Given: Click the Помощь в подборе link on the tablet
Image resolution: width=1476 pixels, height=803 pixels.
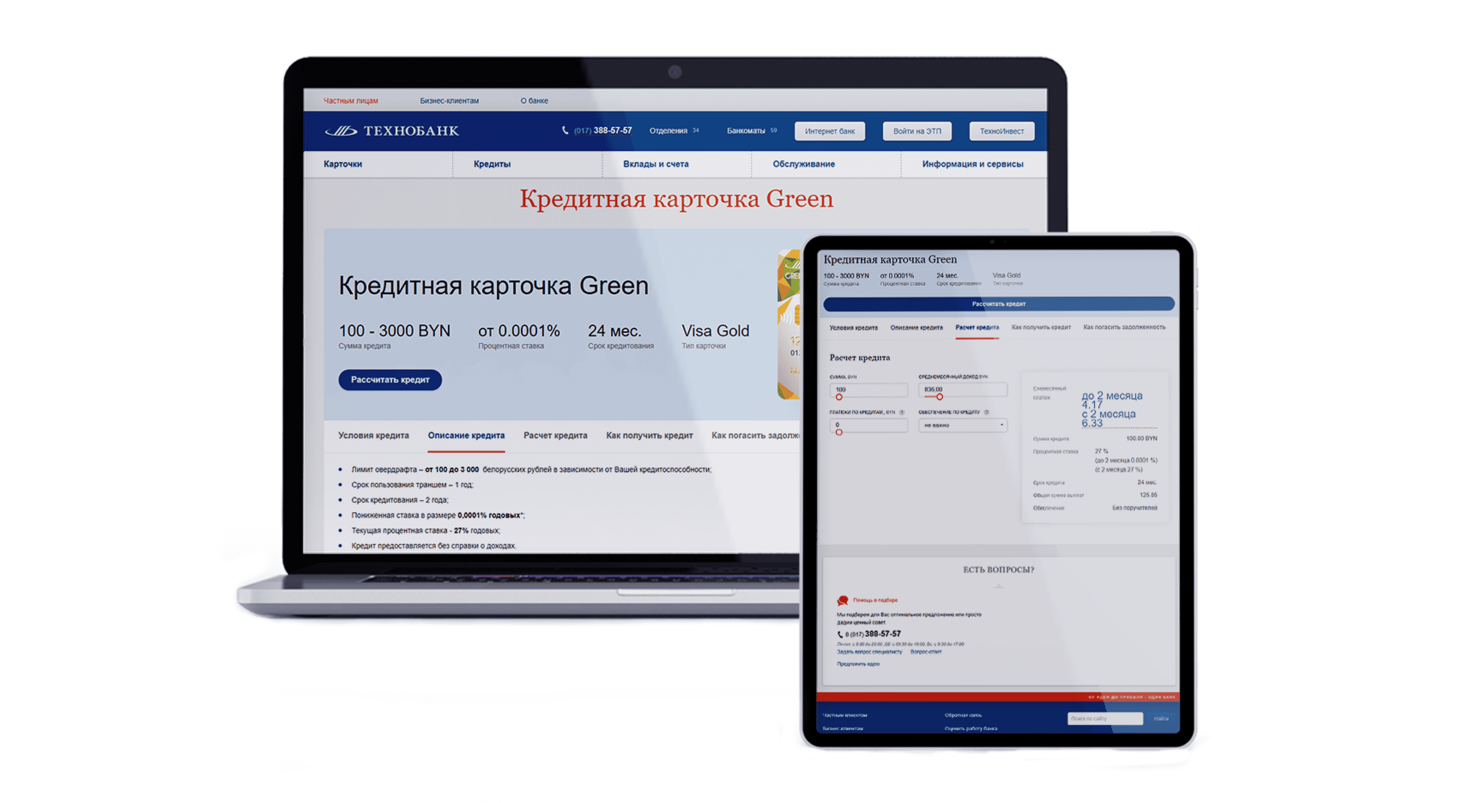Looking at the screenshot, I should point(875,600).
